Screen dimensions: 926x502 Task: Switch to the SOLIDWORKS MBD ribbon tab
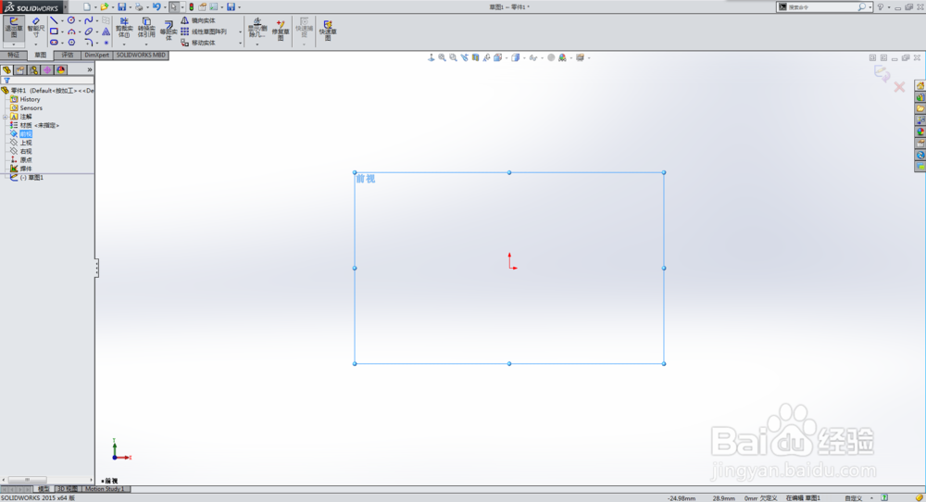pos(141,55)
